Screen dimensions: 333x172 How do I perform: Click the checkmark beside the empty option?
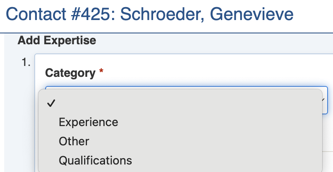51,104
